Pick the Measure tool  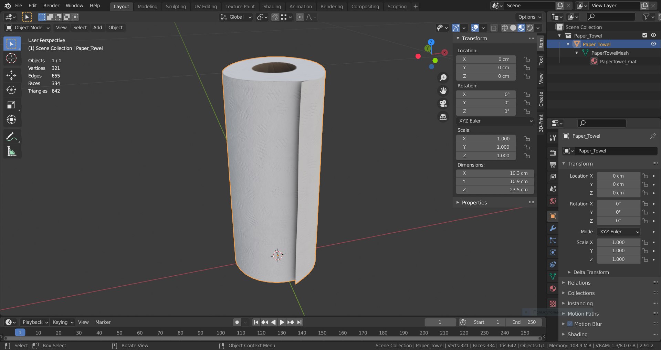(x=11, y=151)
